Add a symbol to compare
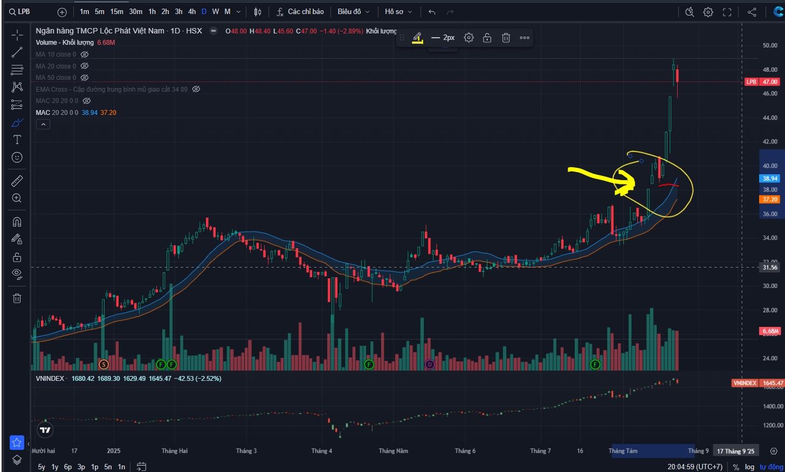This screenshot has width=785, height=472. click(x=62, y=12)
